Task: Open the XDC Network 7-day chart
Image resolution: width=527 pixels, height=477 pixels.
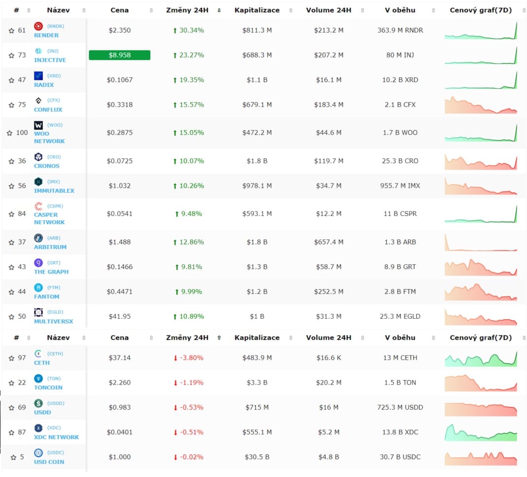Action: tap(481, 432)
